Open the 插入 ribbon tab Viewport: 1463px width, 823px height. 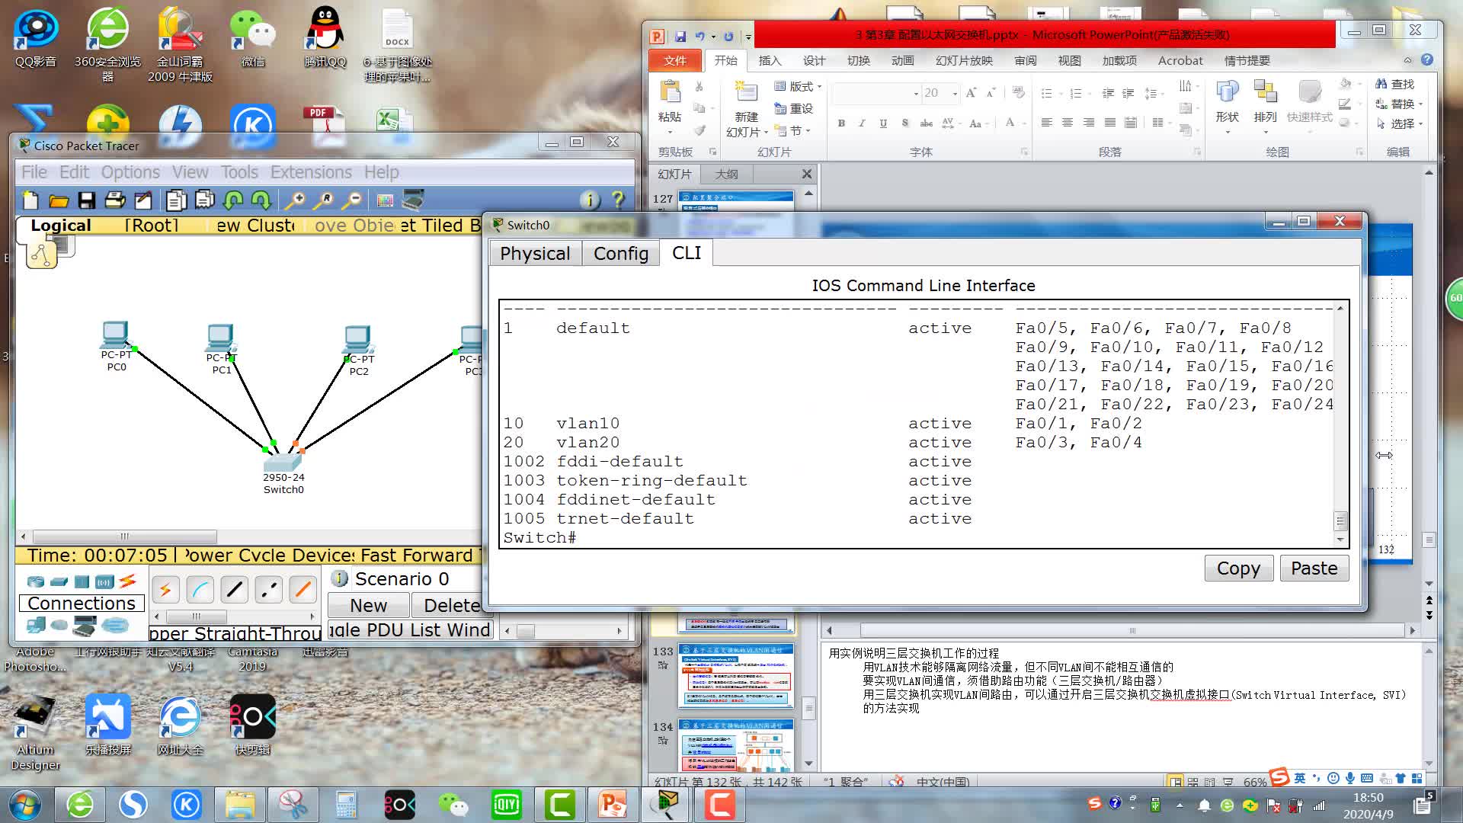click(x=770, y=61)
